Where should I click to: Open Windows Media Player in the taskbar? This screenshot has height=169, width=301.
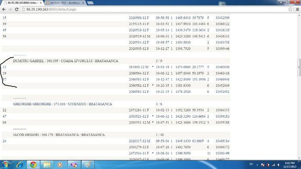pyautogui.click(x=60, y=165)
